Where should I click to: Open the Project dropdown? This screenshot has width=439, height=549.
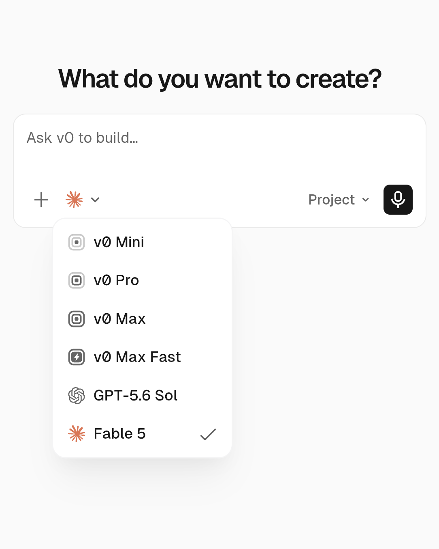coord(339,200)
